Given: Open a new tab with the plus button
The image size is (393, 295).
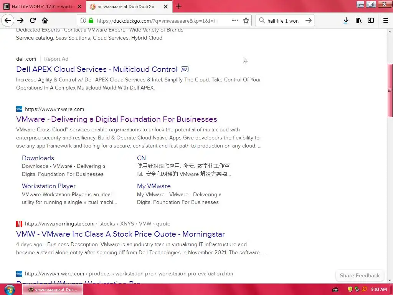Looking at the screenshot, I should (x=179, y=6).
